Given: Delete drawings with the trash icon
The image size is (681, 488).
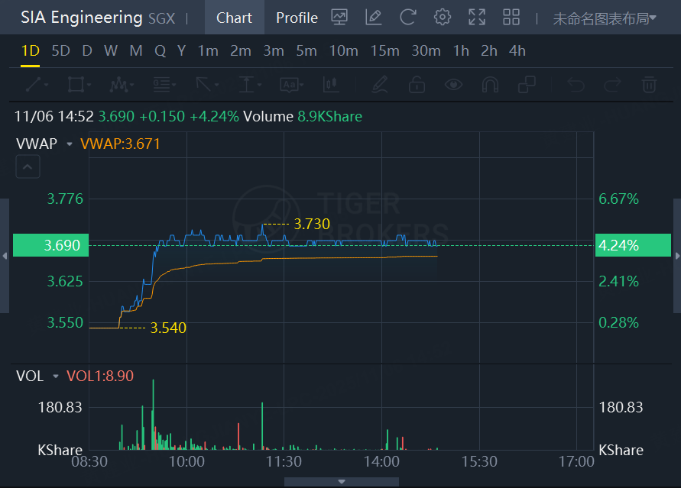Looking at the screenshot, I should click(x=650, y=85).
